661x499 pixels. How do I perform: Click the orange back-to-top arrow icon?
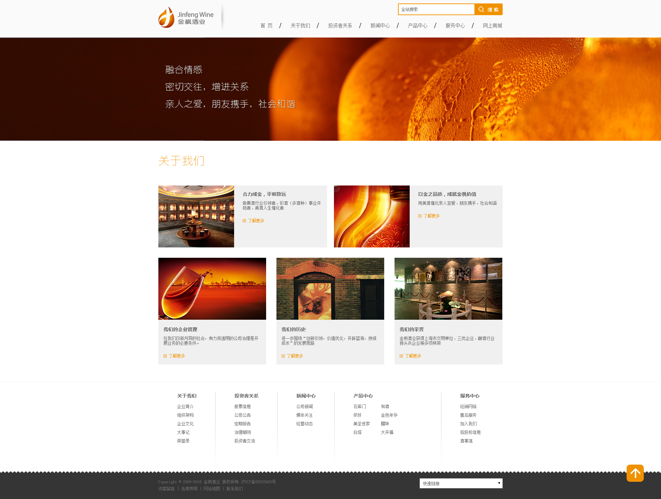635,473
